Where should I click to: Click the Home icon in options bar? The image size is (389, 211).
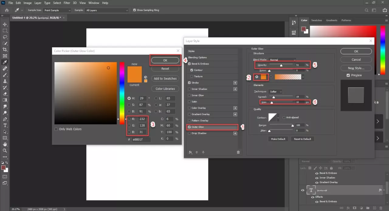click(x=7, y=10)
